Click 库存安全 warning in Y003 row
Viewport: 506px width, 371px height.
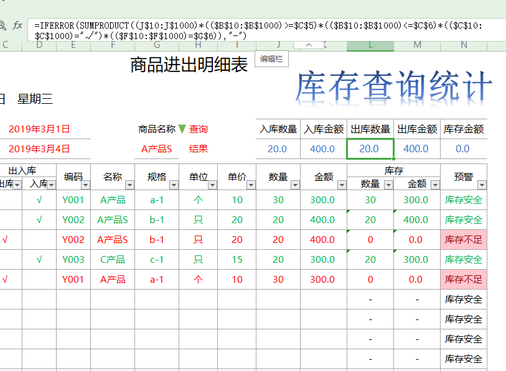pyautogui.click(x=464, y=260)
